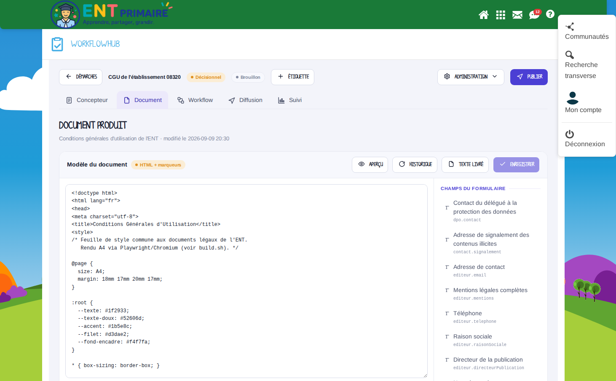This screenshot has height=381, width=616.
Task: Click the editeur.directeurPublication marker code
Action: [489, 368]
